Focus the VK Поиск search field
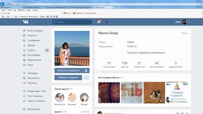The height and width of the screenshot is (114, 203). (x=72, y=22)
